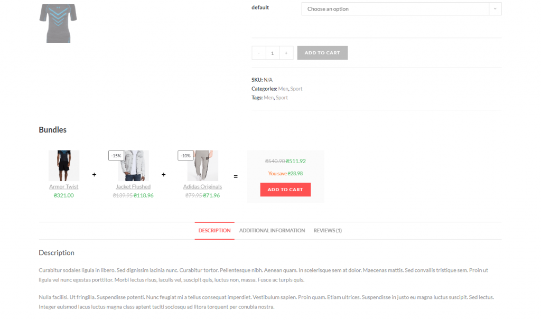The height and width of the screenshot is (321, 541).
Task: Open the Adidas Originals bundle product
Action: click(202, 186)
